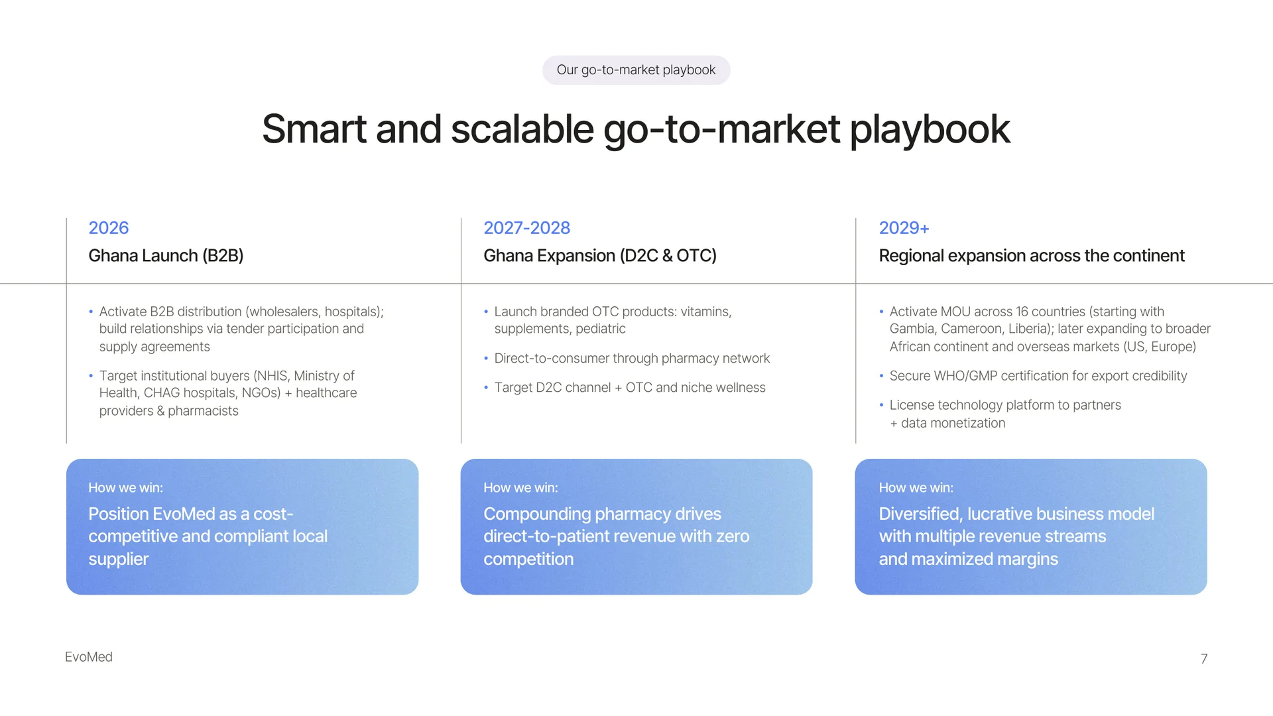Click 'Activate MOU across 16 countries' bullet
The width and height of the screenshot is (1273, 716).
pos(1050,329)
